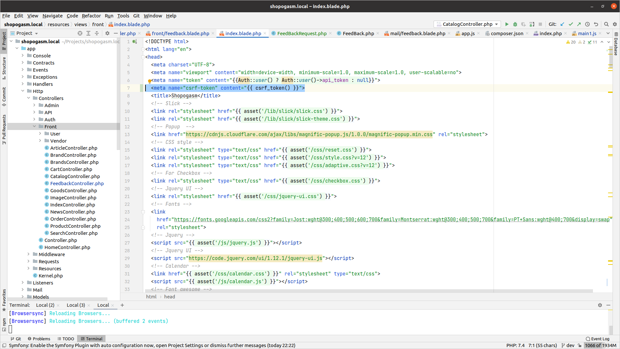Open Project view mode dropdown
The height and width of the screenshot is (349, 620).
tap(25, 33)
